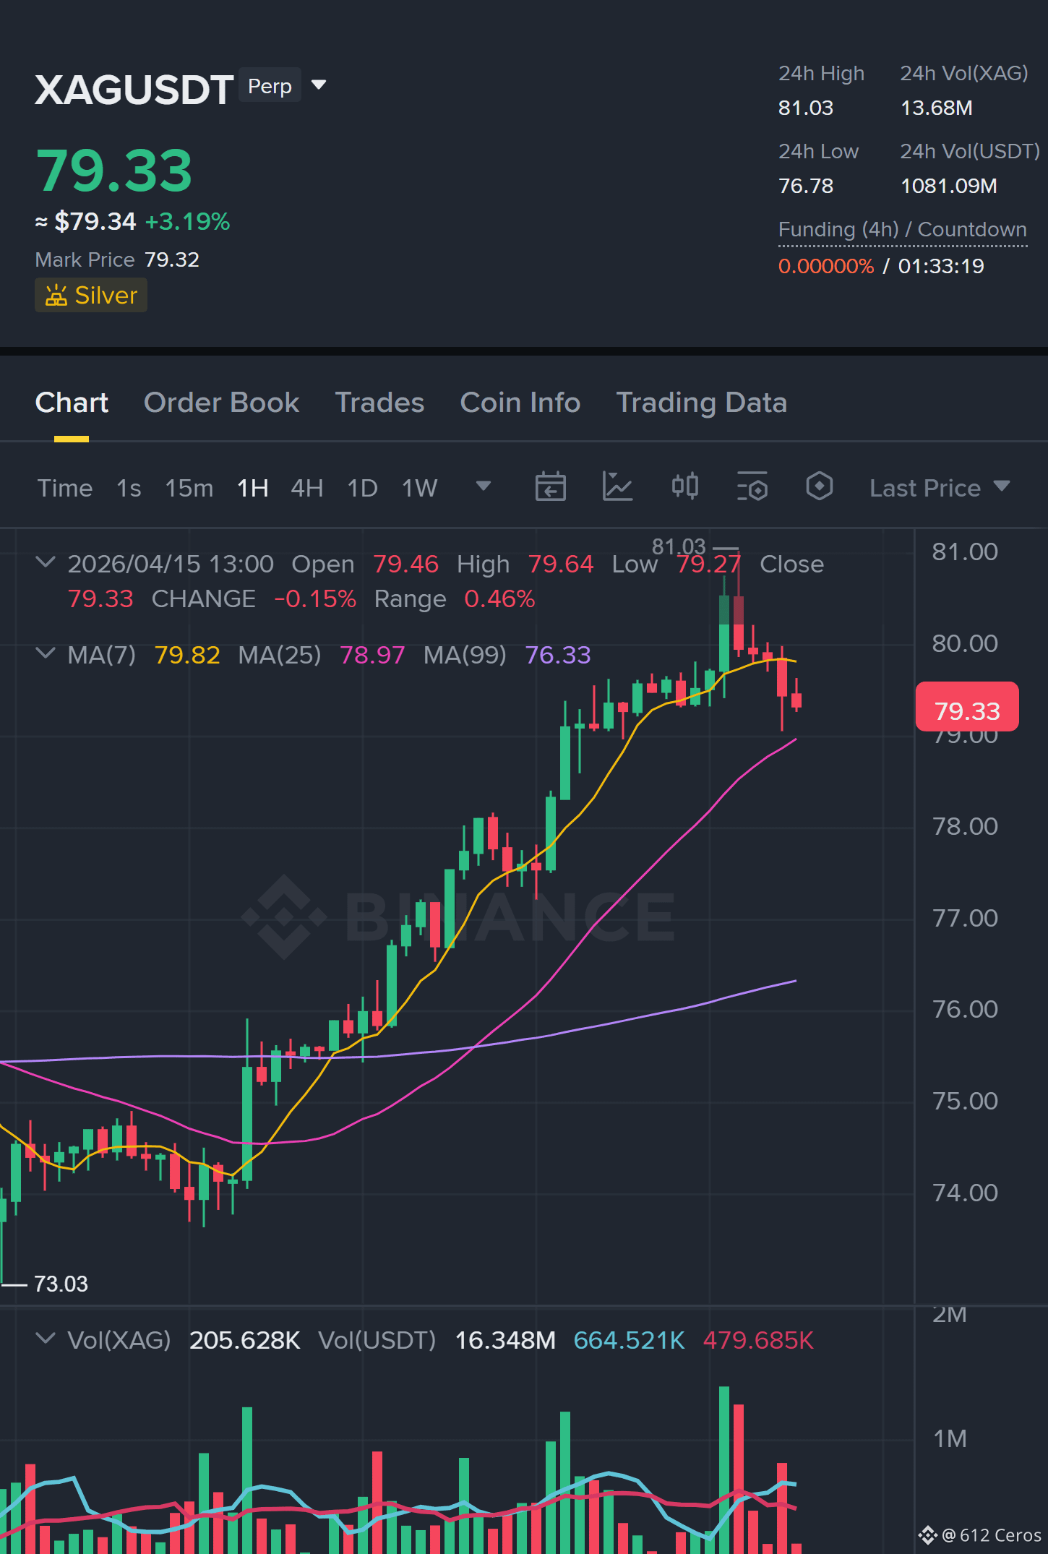Select the 15m interval
The image size is (1048, 1554).
point(189,489)
